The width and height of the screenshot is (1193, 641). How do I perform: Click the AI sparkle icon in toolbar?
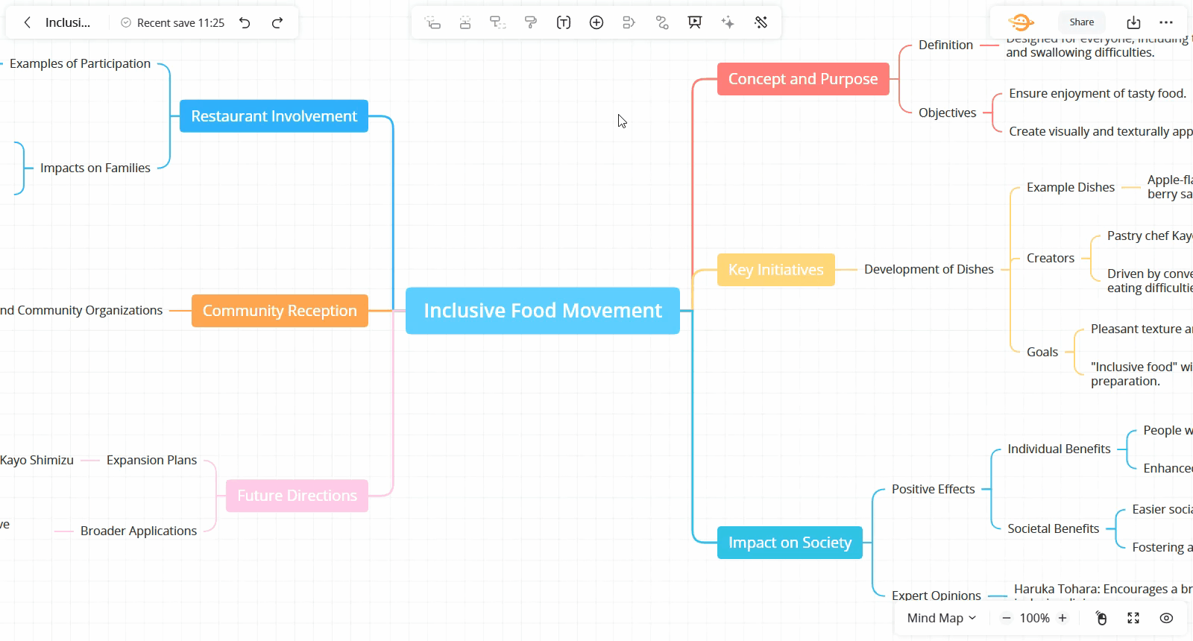(728, 22)
